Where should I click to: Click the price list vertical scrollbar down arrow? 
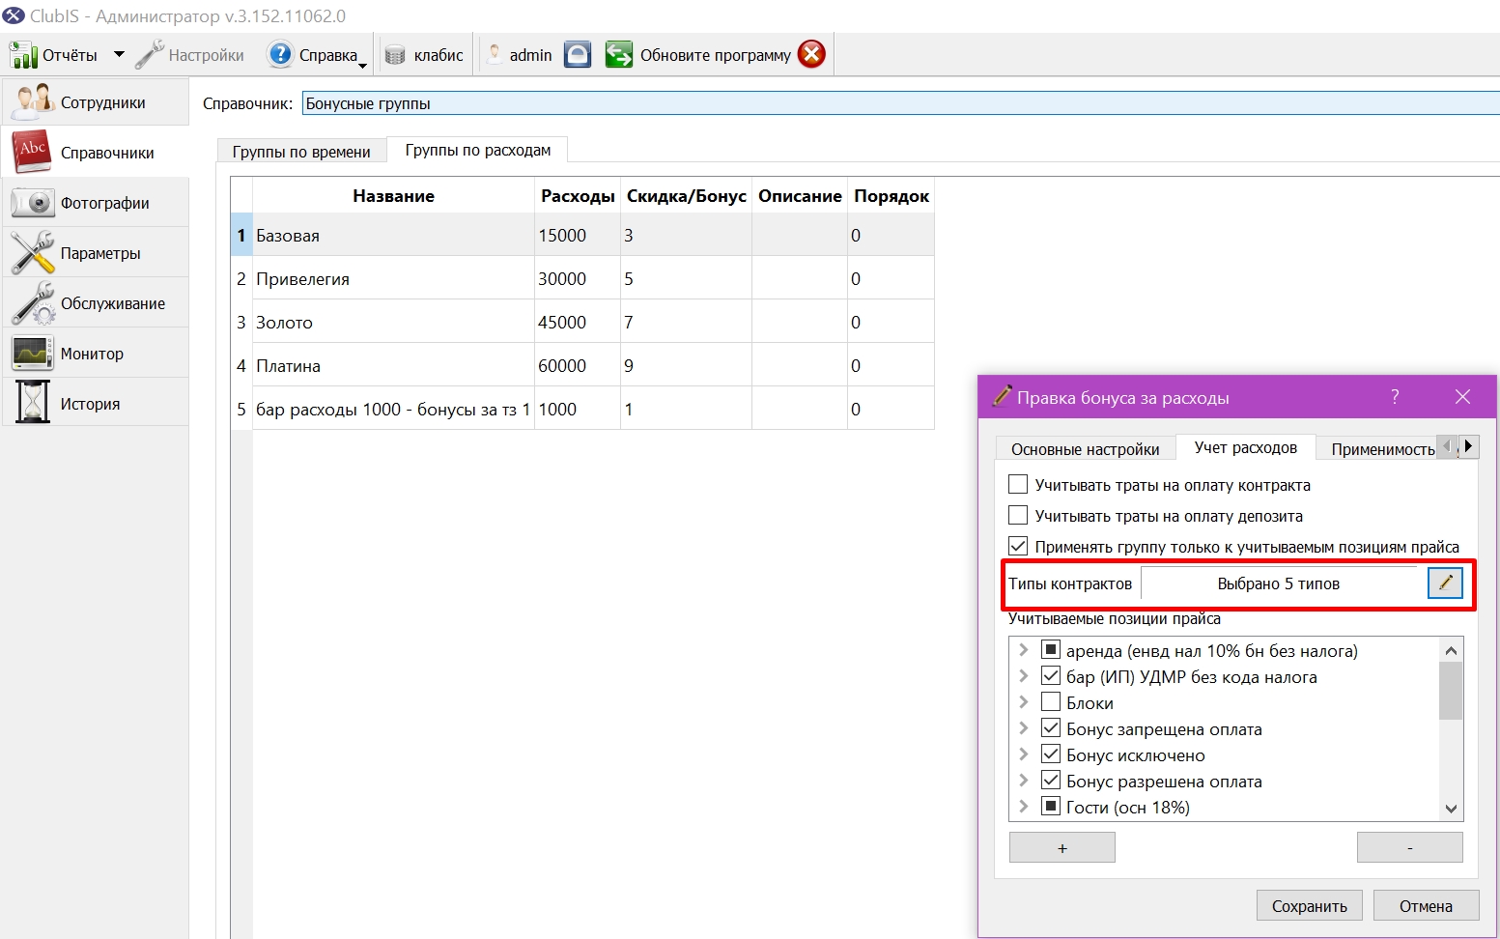(1451, 809)
